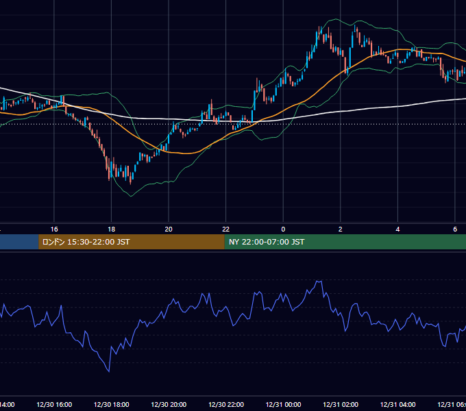This screenshot has height=411, width=466.
Task: Click the '18' hour label on upper axis
Action: [x=112, y=229]
